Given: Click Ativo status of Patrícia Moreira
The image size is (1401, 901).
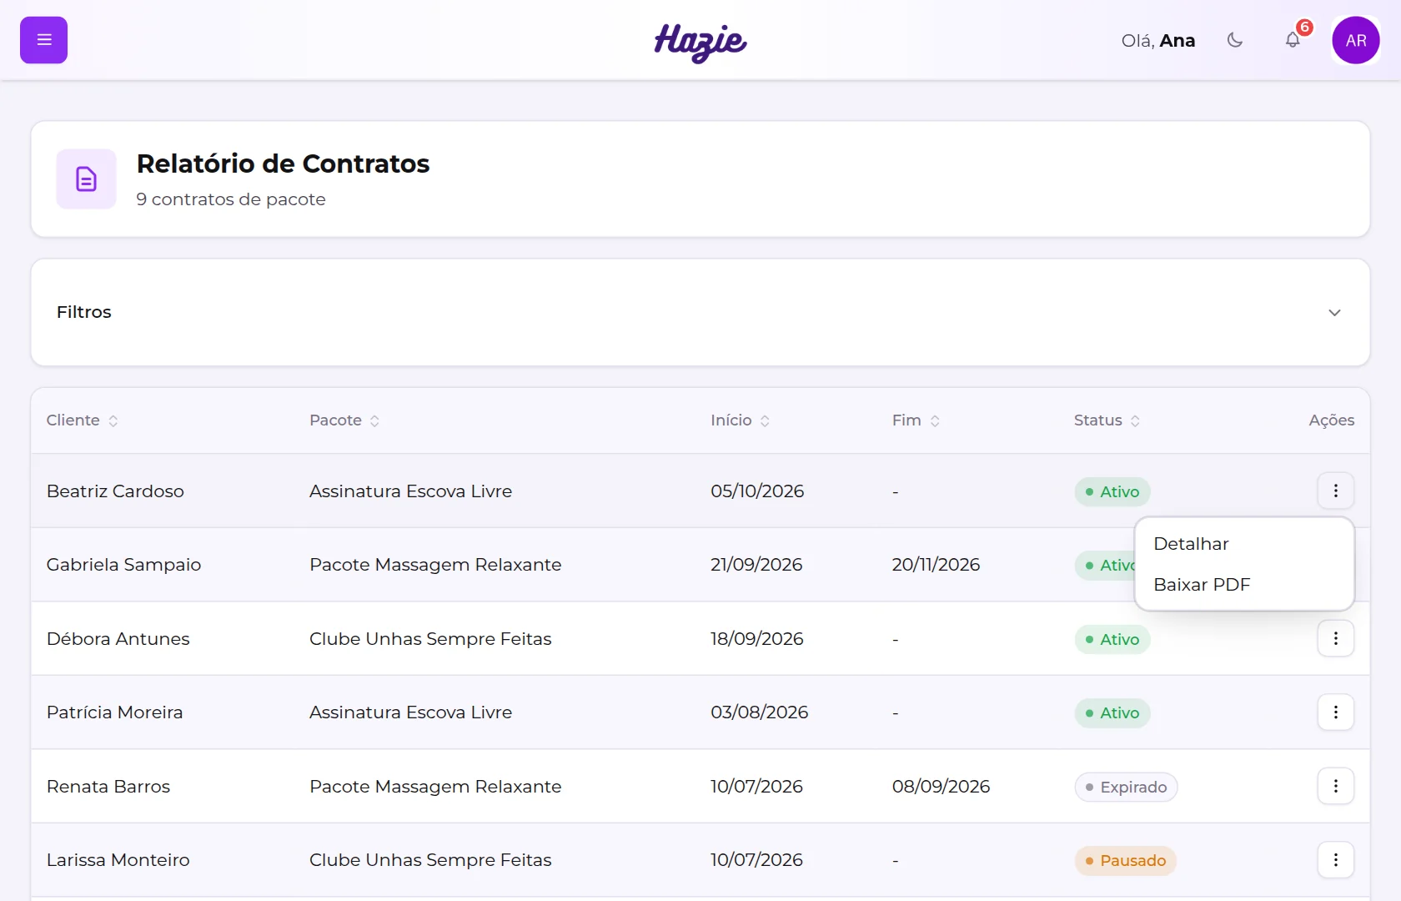Looking at the screenshot, I should [x=1112, y=712].
